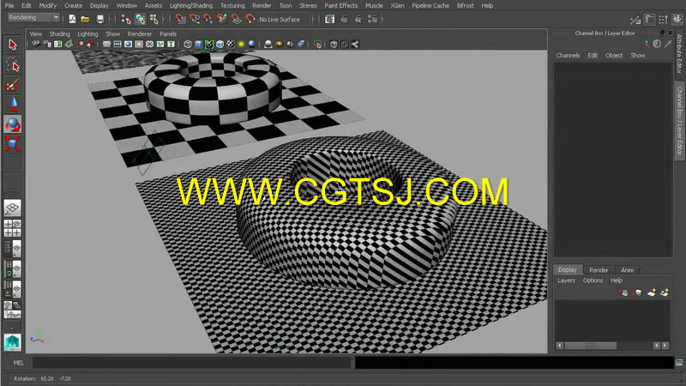Screen dimensions: 686x386
Task: Activate the Move tool cone icon
Action: tap(12, 104)
